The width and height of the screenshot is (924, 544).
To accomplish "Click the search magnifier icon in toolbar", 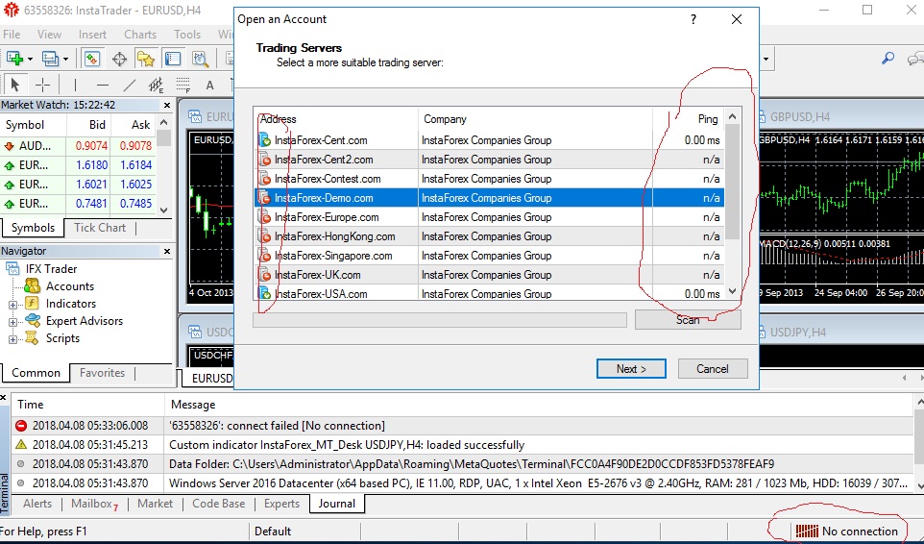I will [888, 58].
